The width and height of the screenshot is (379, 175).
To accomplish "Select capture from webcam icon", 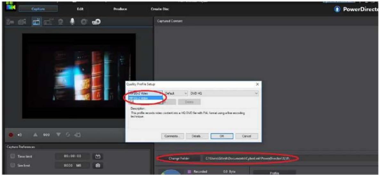I will coord(61,22).
